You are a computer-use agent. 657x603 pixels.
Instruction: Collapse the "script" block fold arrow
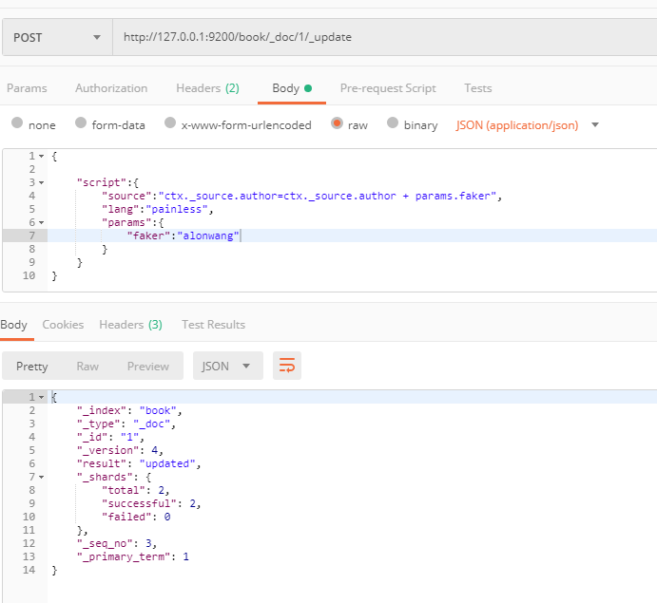pos(42,183)
